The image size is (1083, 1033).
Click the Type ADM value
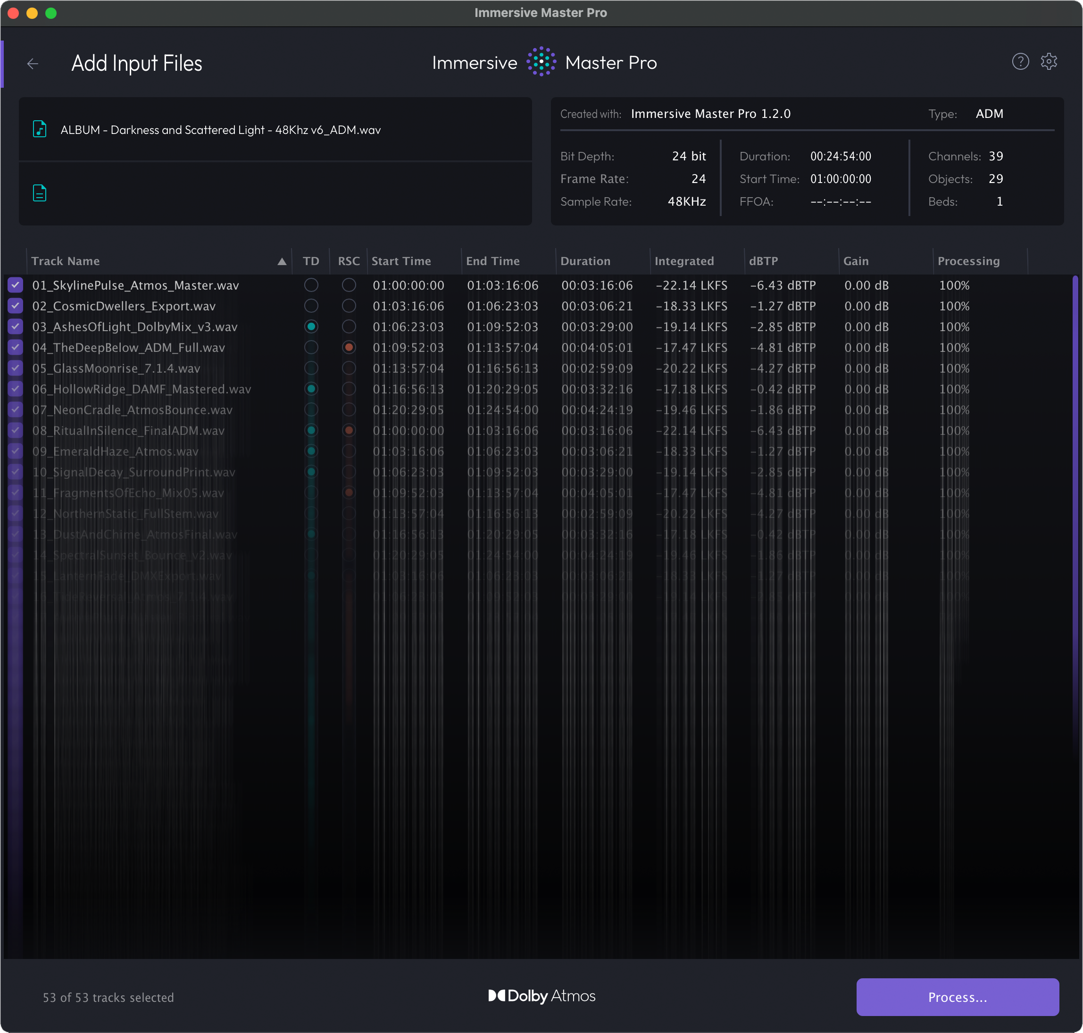point(990,114)
